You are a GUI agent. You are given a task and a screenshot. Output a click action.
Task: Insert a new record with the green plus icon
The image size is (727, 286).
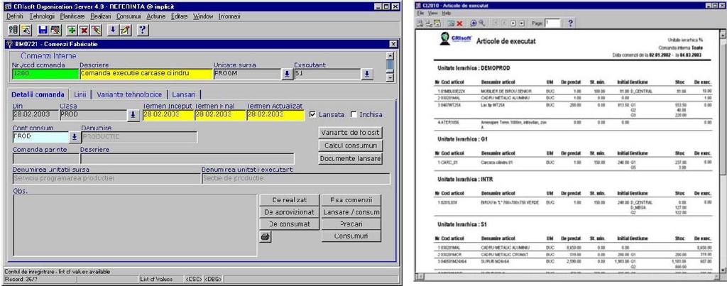coord(72,30)
